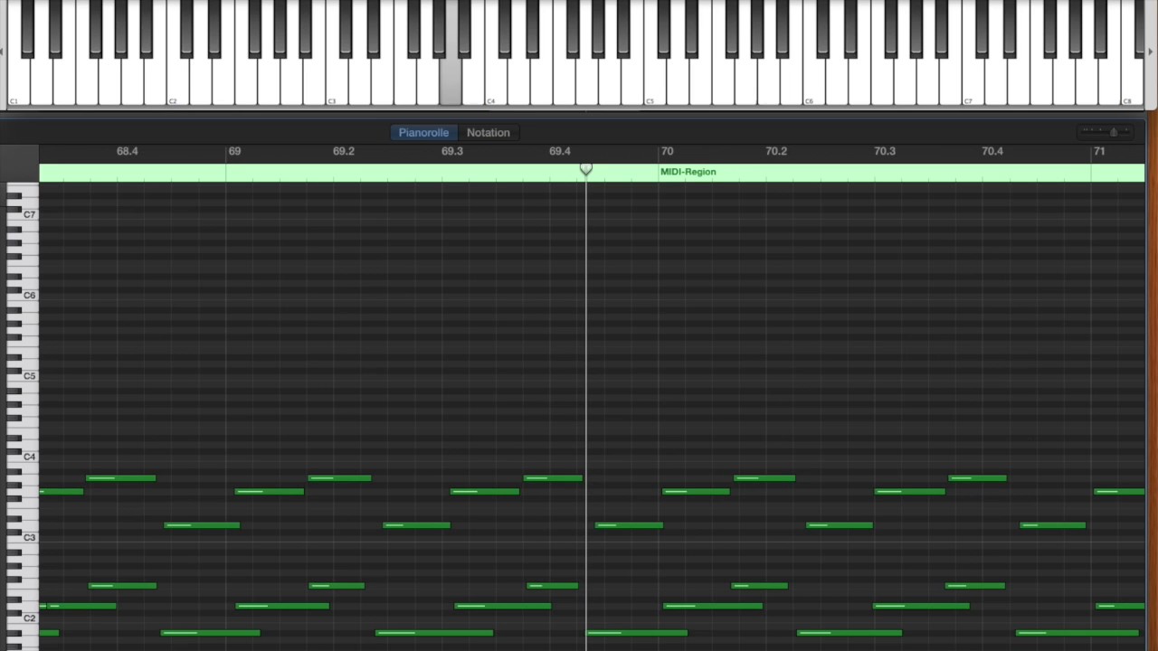Screen dimensions: 1158x651
Task: Select the Bb1 note starting at the playhead
Action: [637, 633]
